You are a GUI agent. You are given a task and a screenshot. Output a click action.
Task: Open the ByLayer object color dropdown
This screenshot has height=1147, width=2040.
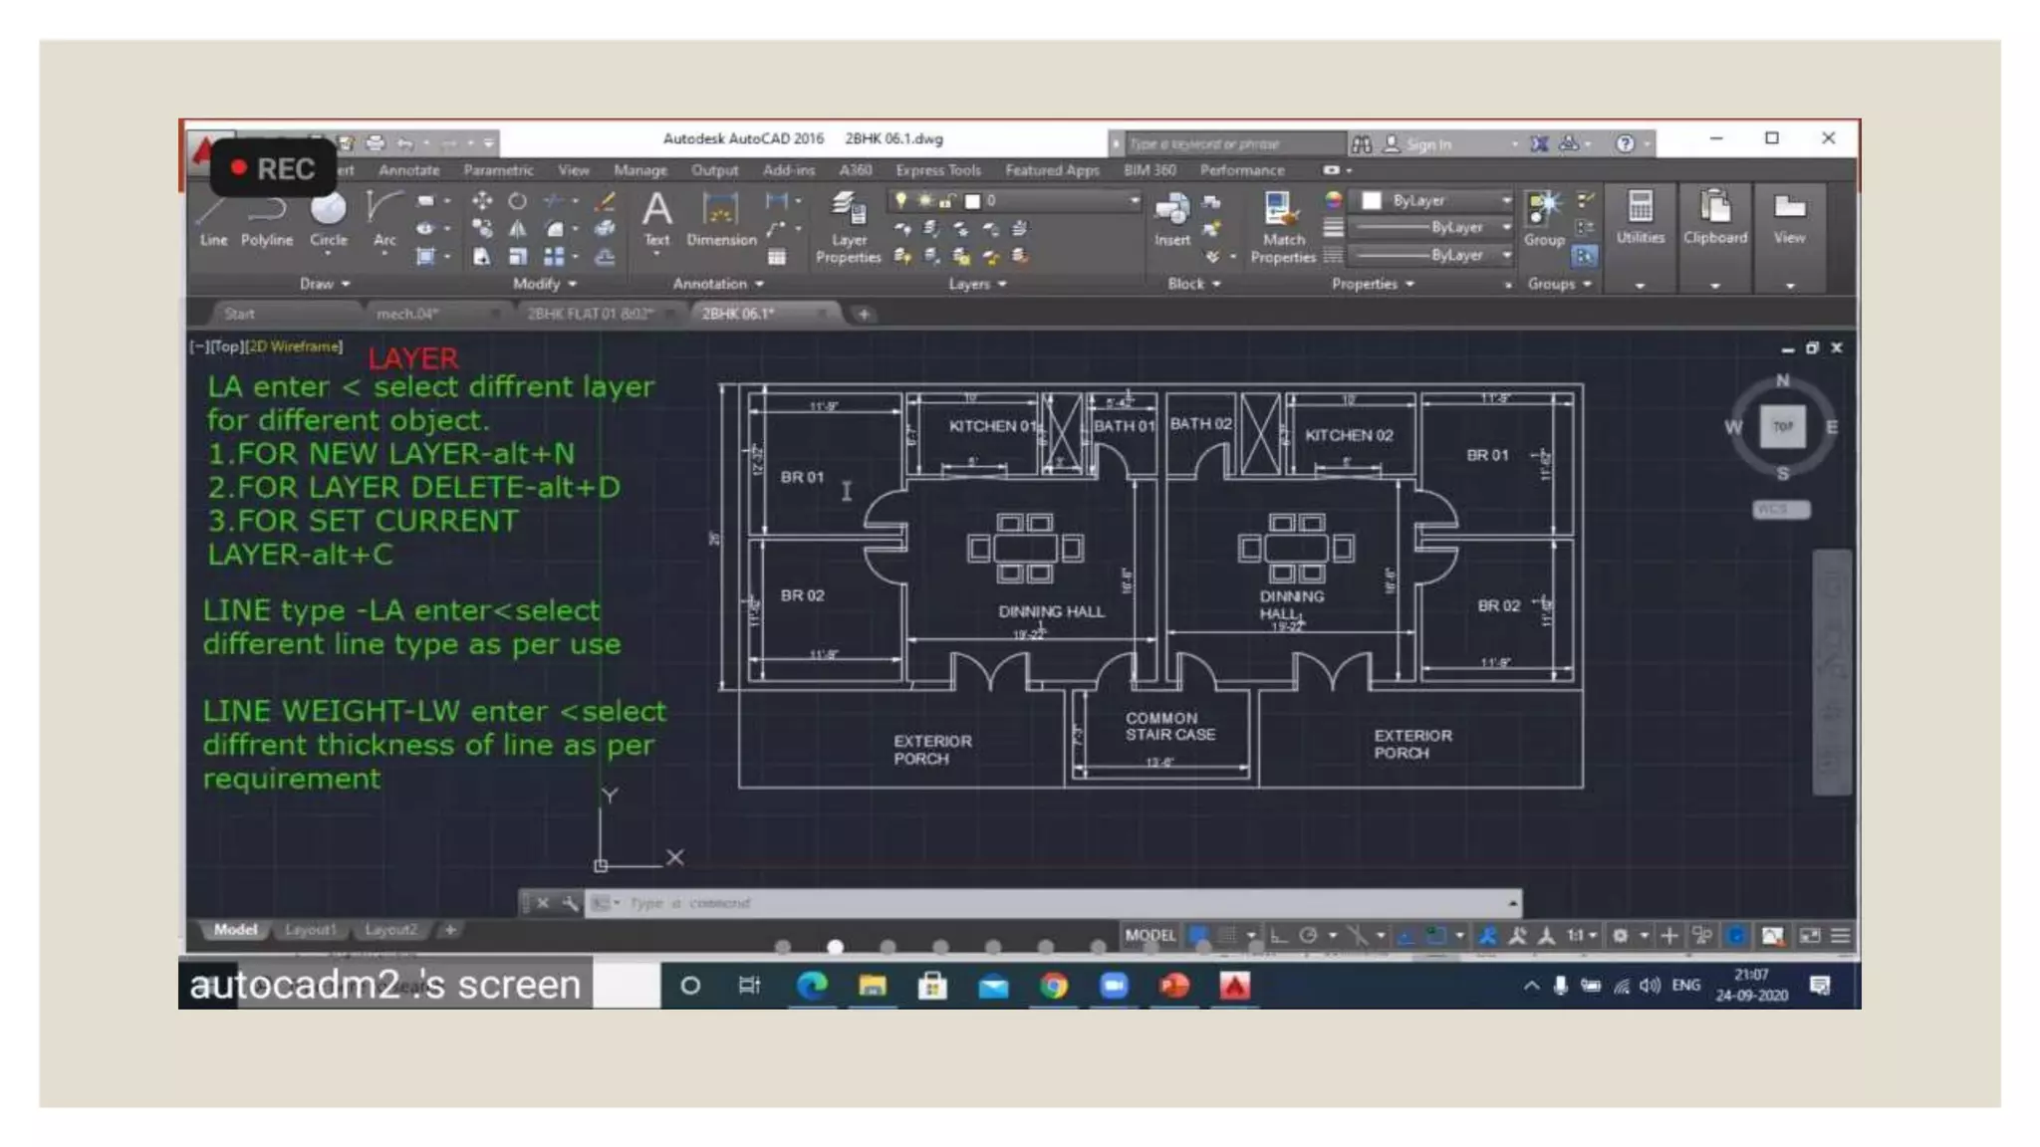(x=1436, y=200)
